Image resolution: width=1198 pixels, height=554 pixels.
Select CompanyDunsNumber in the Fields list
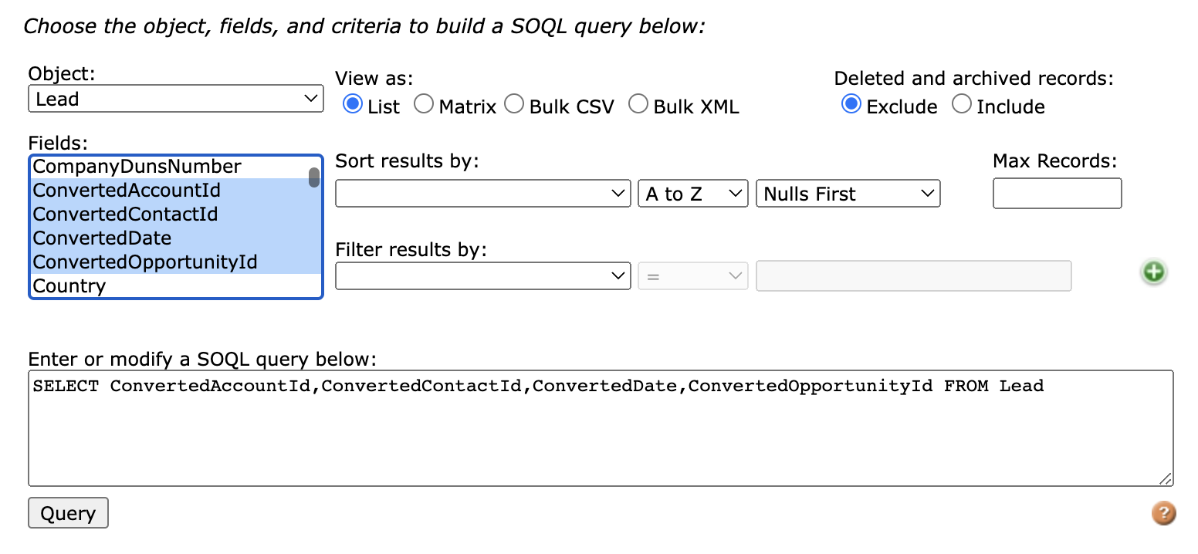pyautogui.click(x=170, y=167)
